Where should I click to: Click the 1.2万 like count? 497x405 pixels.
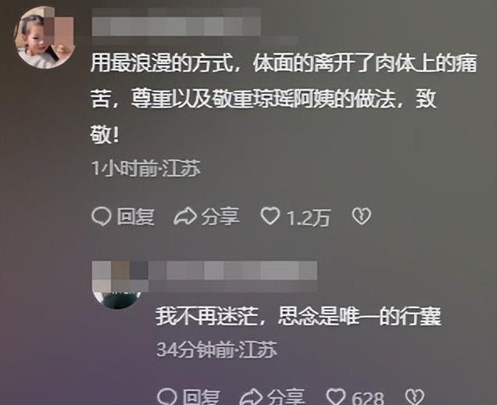(x=309, y=217)
